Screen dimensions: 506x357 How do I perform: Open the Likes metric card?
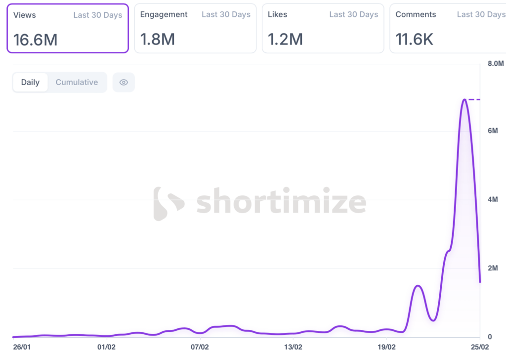pyautogui.click(x=323, y=28)
